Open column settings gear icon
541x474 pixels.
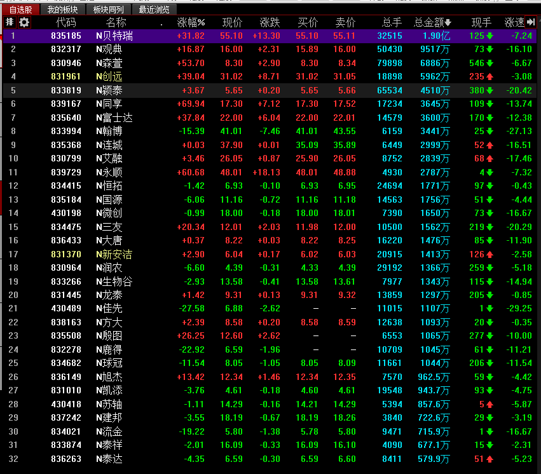(x=24, y=22)
